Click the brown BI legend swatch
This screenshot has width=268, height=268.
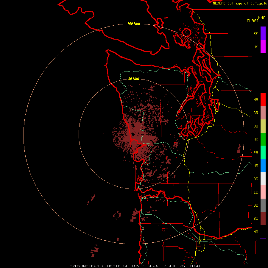pyautogui.click(x=263, y=219)
